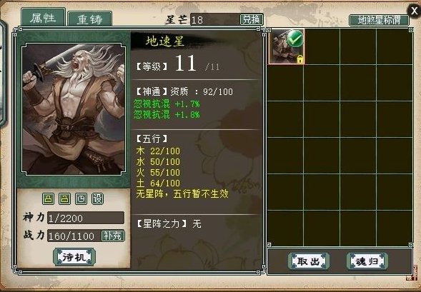The image size is (421, 292).
Task: Click the white-haired warrior portrait
Action: click(x=74, y=109)
